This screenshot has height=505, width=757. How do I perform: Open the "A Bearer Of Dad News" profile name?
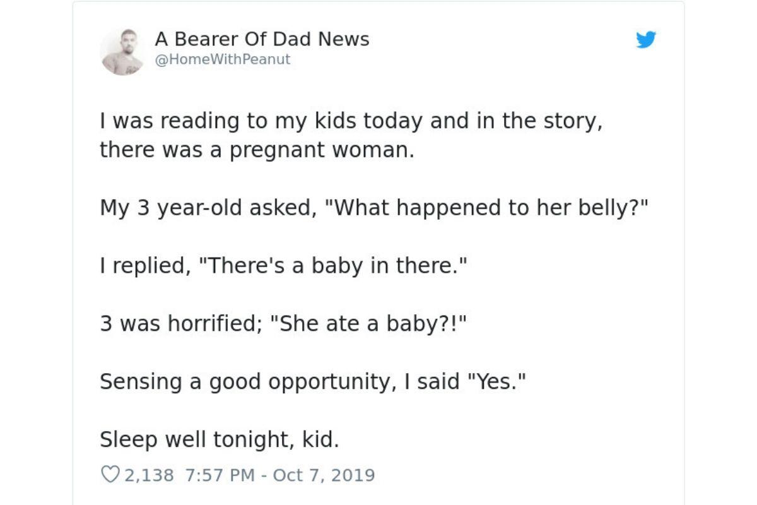tap(262, 39)
